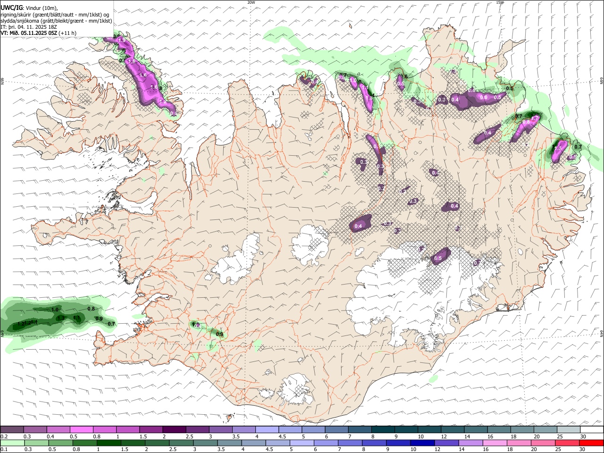The image size is (604, 453).
Task: Click the rain legend swatch starting at 6
Action: tap(326, 443)
